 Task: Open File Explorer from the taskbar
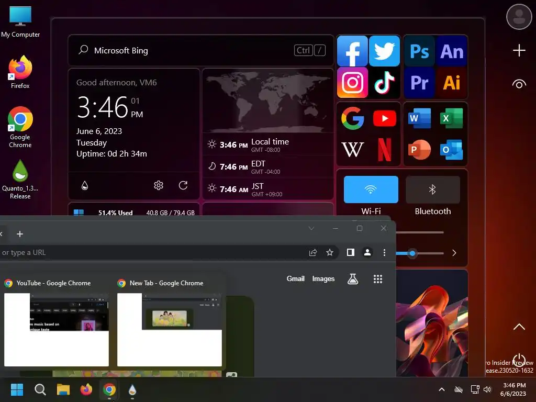coord(63,389)
